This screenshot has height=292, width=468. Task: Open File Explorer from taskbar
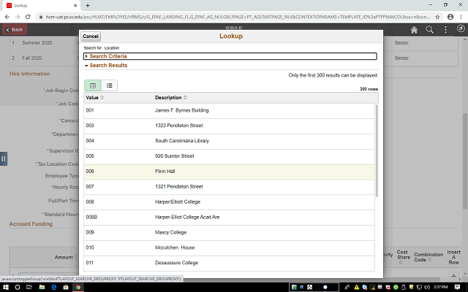point(42,287)
